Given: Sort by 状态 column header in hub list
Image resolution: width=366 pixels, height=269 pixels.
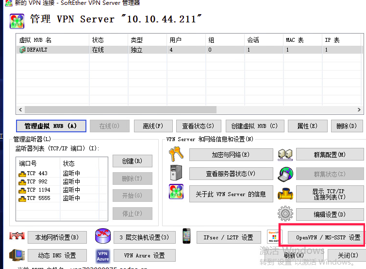Looking at the screenshot, I should 109,40.
